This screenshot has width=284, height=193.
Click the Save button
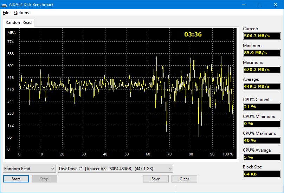[156, 179]
